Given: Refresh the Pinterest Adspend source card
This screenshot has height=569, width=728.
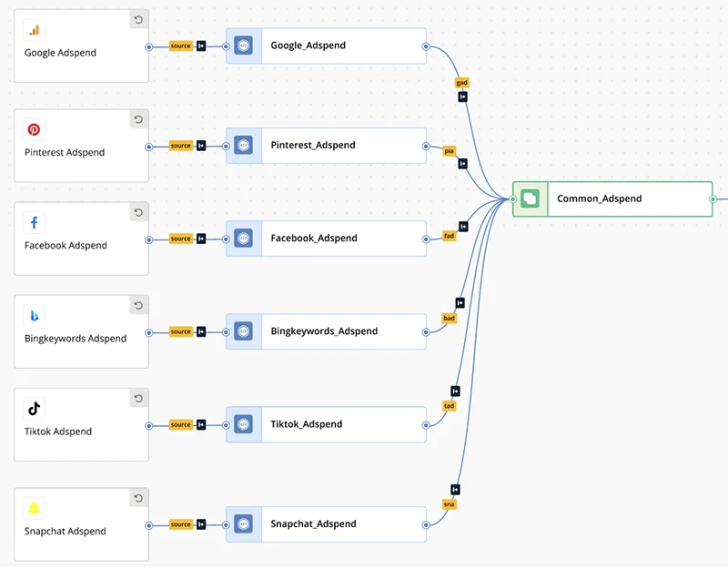Looking at the screenshot, I should coord(138,119).
